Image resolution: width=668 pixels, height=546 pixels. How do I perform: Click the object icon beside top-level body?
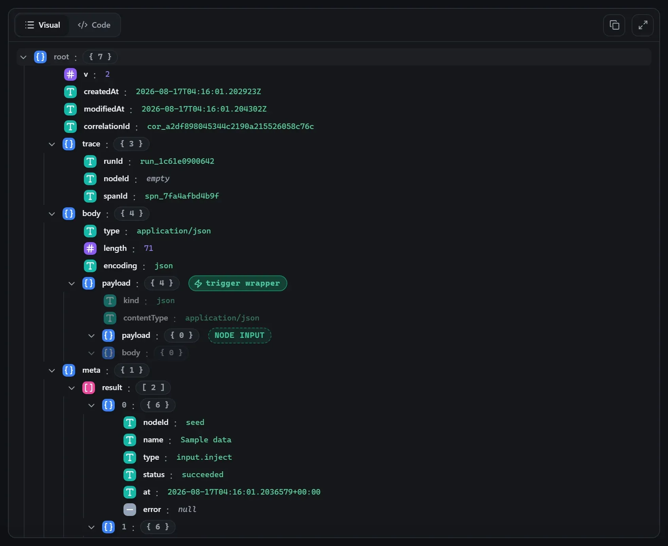[x=69, y=214]
